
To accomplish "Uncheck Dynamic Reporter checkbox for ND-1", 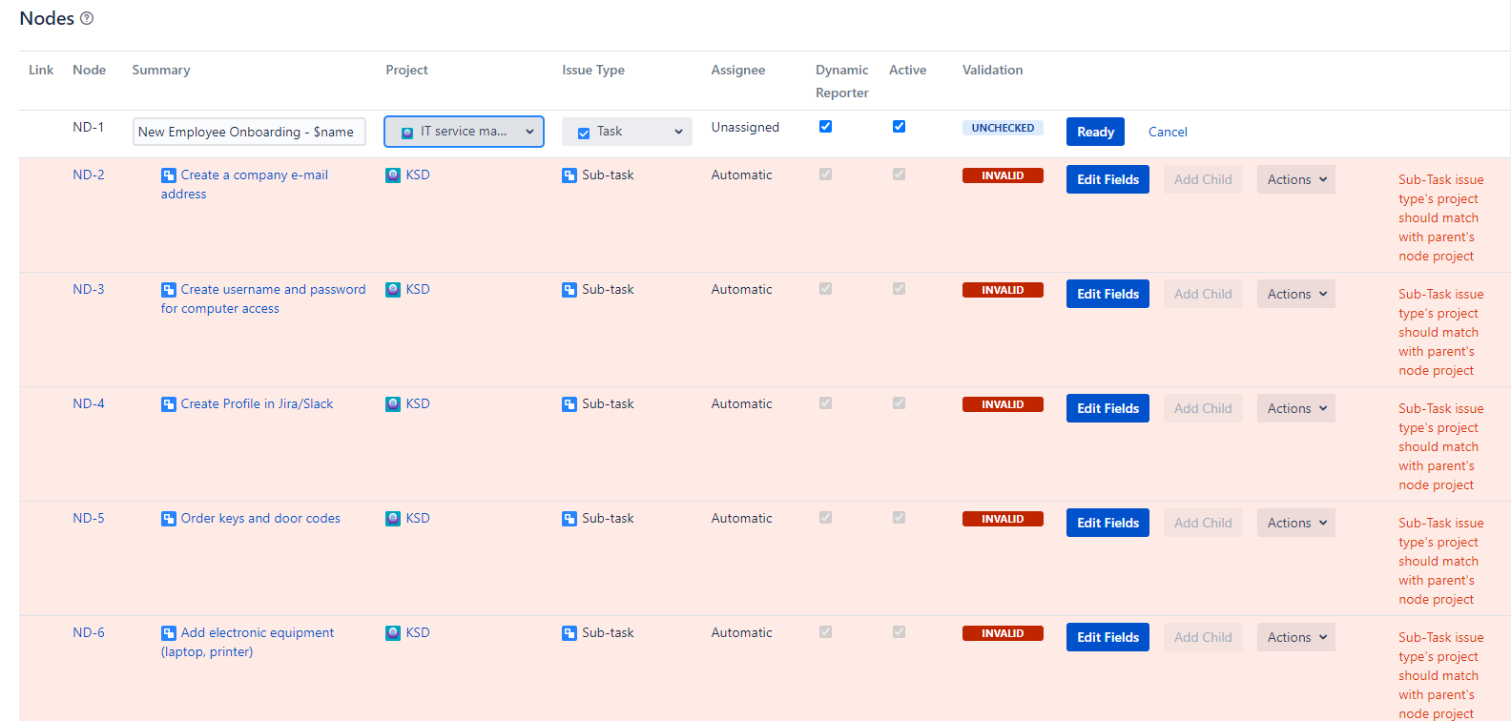I will tap(826, 127).
